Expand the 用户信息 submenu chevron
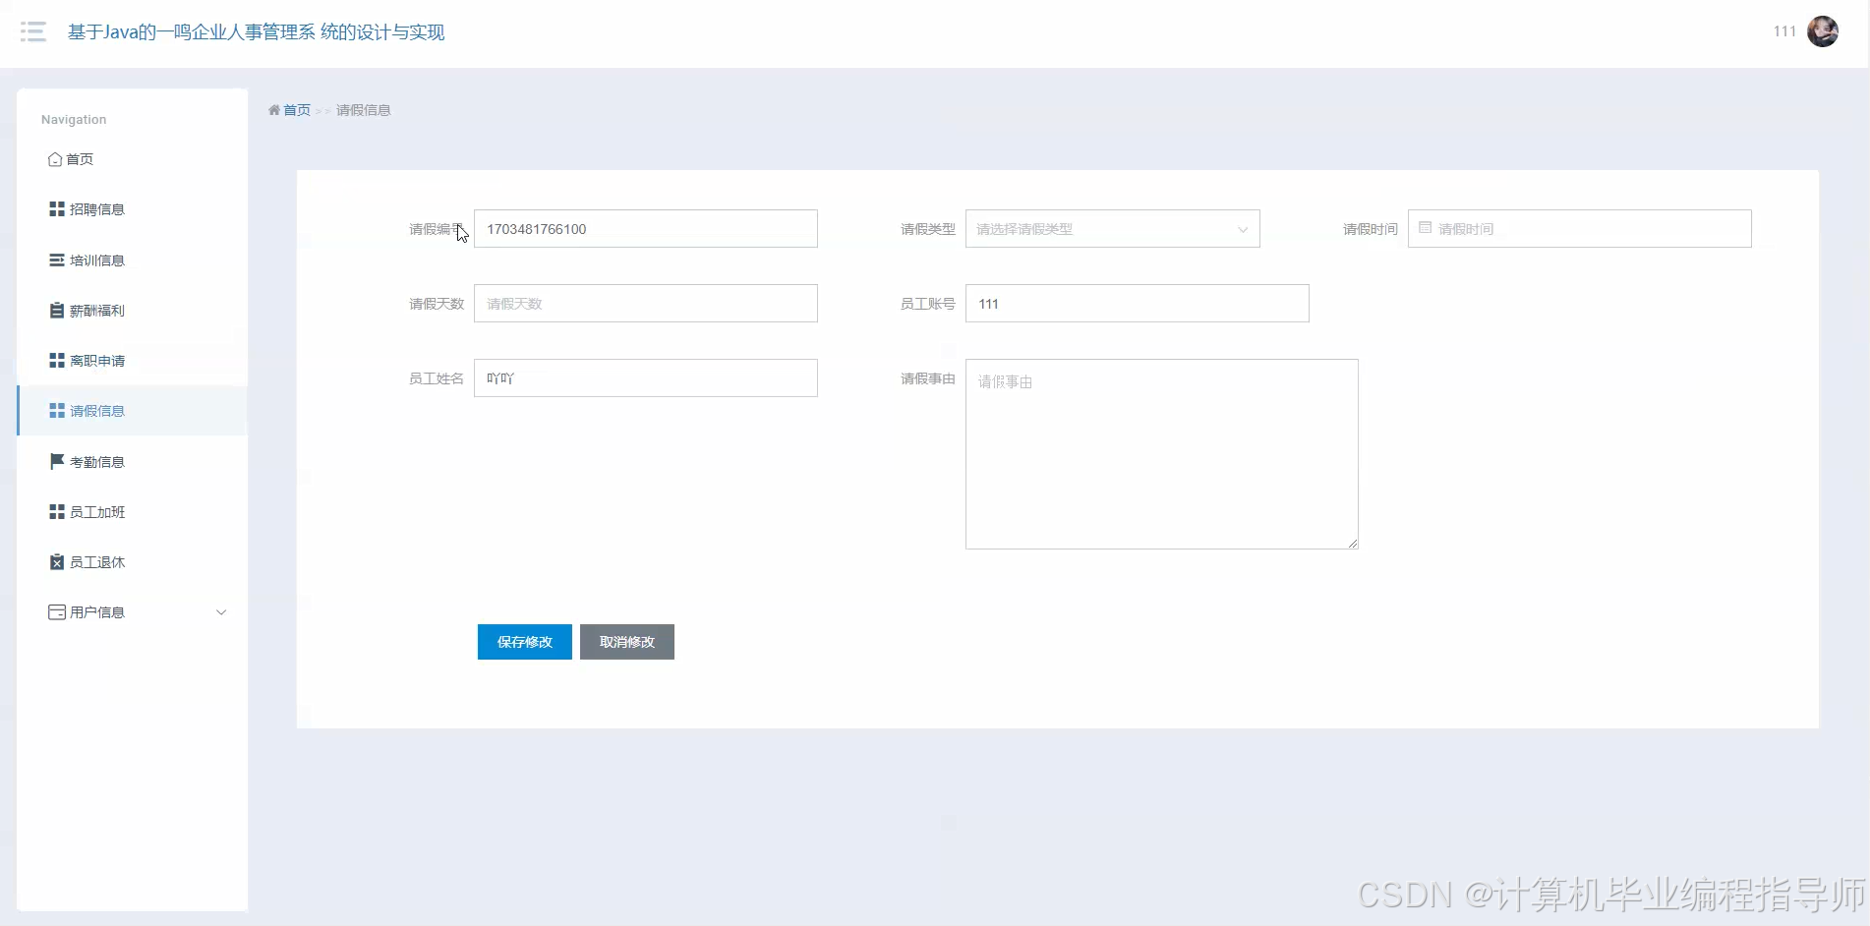 221,612
